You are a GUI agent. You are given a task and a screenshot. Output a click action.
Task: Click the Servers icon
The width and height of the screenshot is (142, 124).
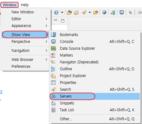pyautogui.click(x=54, y=96)
